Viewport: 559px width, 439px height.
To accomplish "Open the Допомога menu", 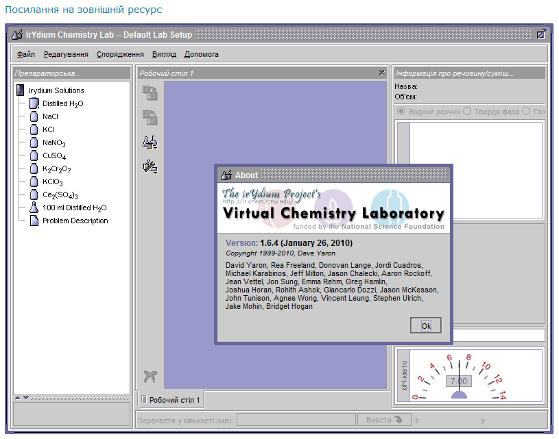I will (x=202, y=54).
